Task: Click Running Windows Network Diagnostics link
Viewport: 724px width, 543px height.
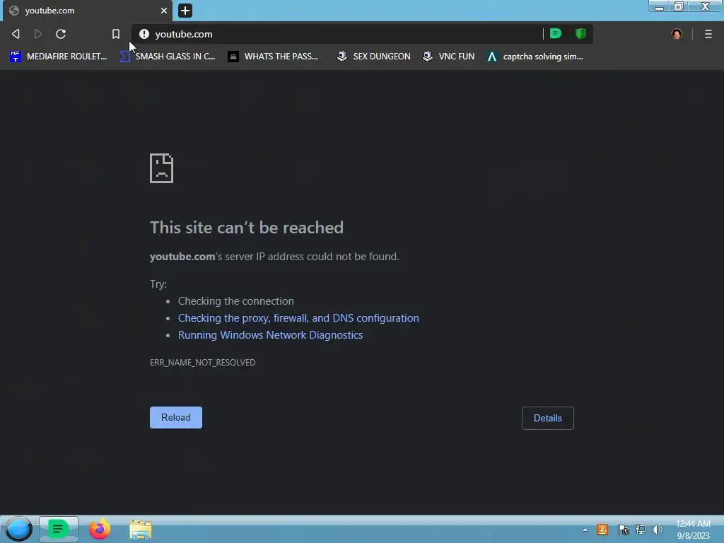Action: [x=271, y=335]
